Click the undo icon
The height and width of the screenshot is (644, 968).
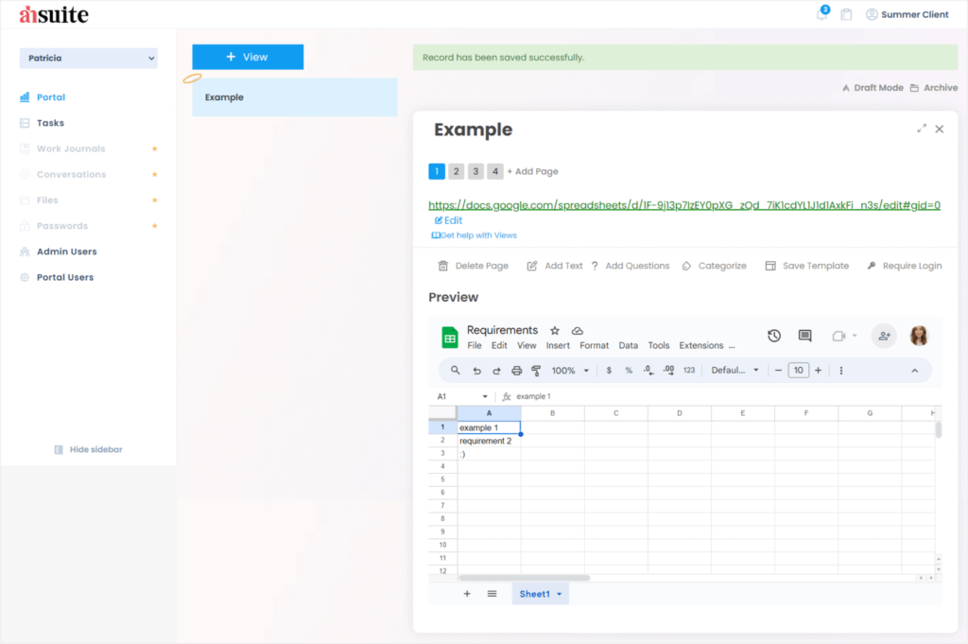[476, 371]
